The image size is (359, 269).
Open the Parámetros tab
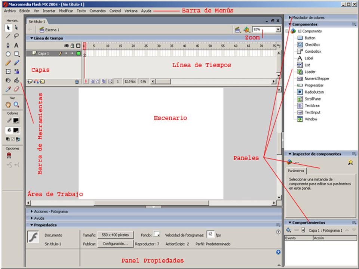(296, 171)
